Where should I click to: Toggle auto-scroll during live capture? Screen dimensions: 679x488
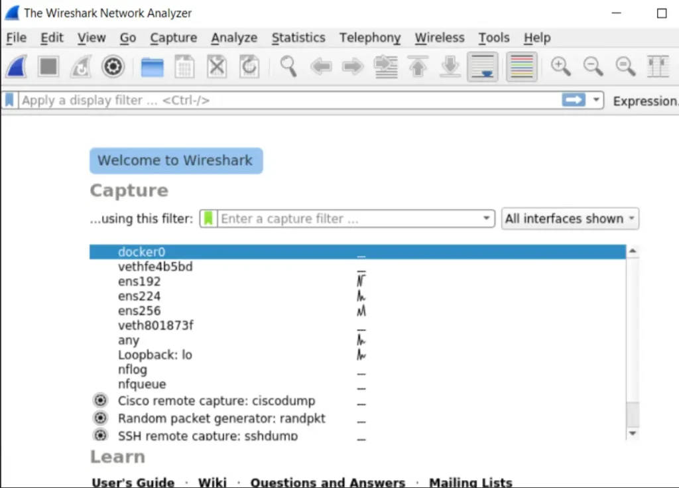pyautogui.click(x=483, y=67)
